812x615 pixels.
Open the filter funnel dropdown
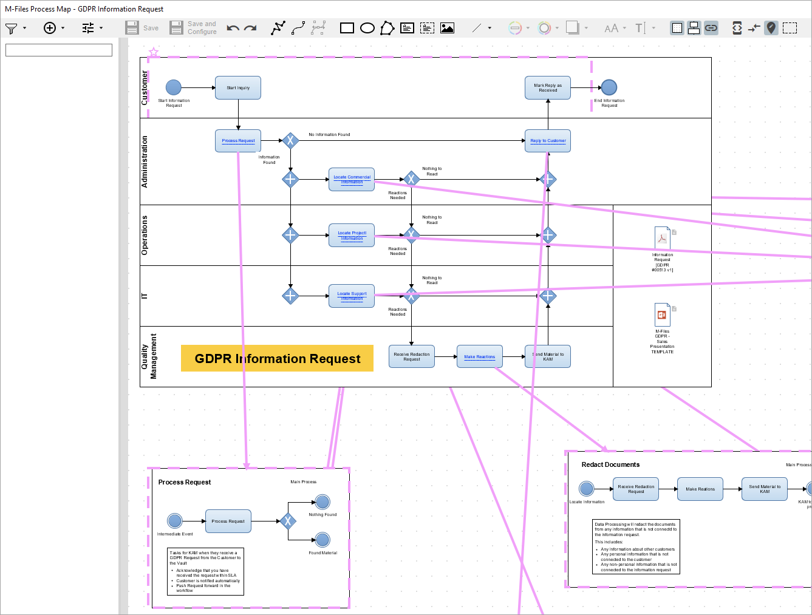point(16,28)
